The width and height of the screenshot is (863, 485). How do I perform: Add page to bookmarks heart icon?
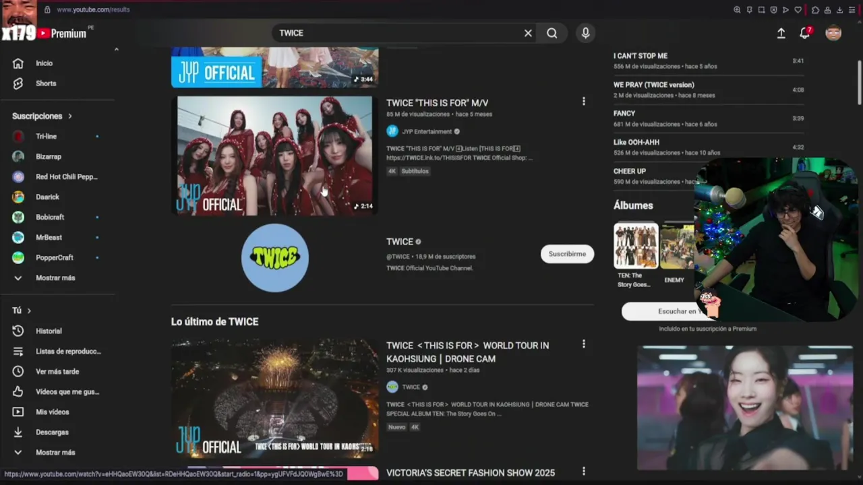pos(798,10)
